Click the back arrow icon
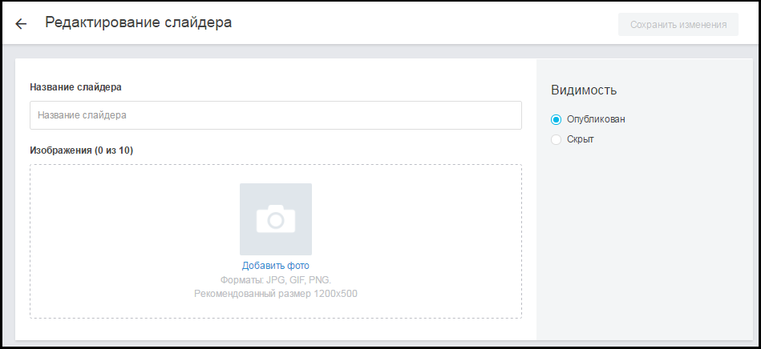The height and width of the screenshot is (349, 761). pyautogui.click(x=21, y=24)
